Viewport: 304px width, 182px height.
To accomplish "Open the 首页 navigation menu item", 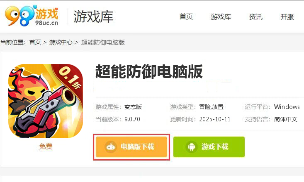I will tap(186, 17).
